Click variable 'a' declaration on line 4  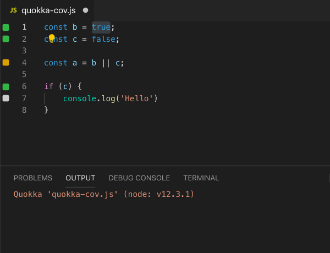click(75, 63)
